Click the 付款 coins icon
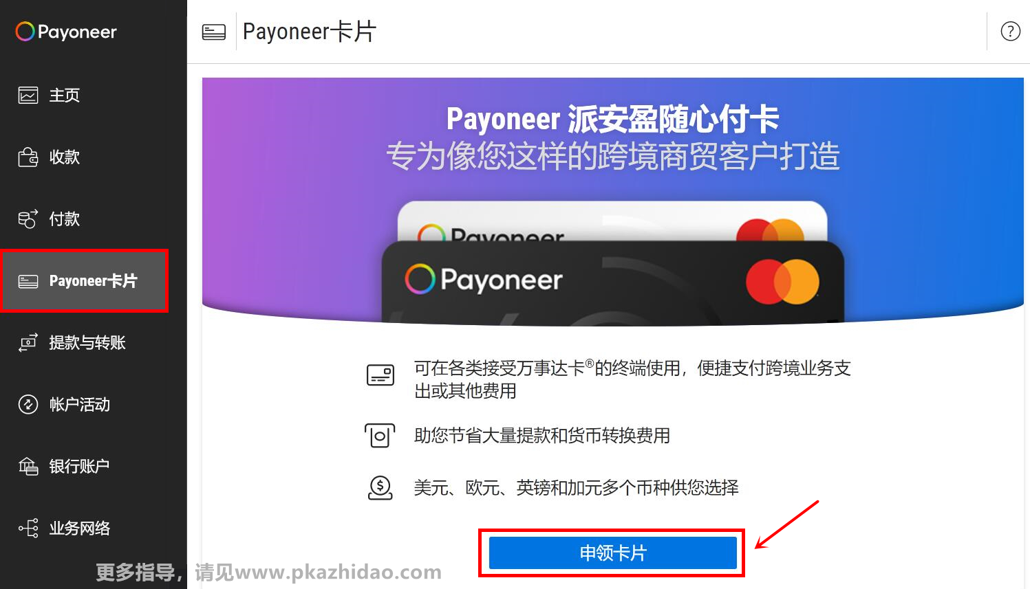The height and width of the screenshot is (589, 1030). point(28,219)
